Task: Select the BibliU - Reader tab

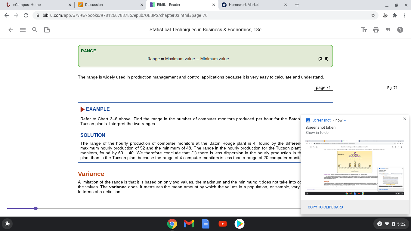Action: pos(182,5)
